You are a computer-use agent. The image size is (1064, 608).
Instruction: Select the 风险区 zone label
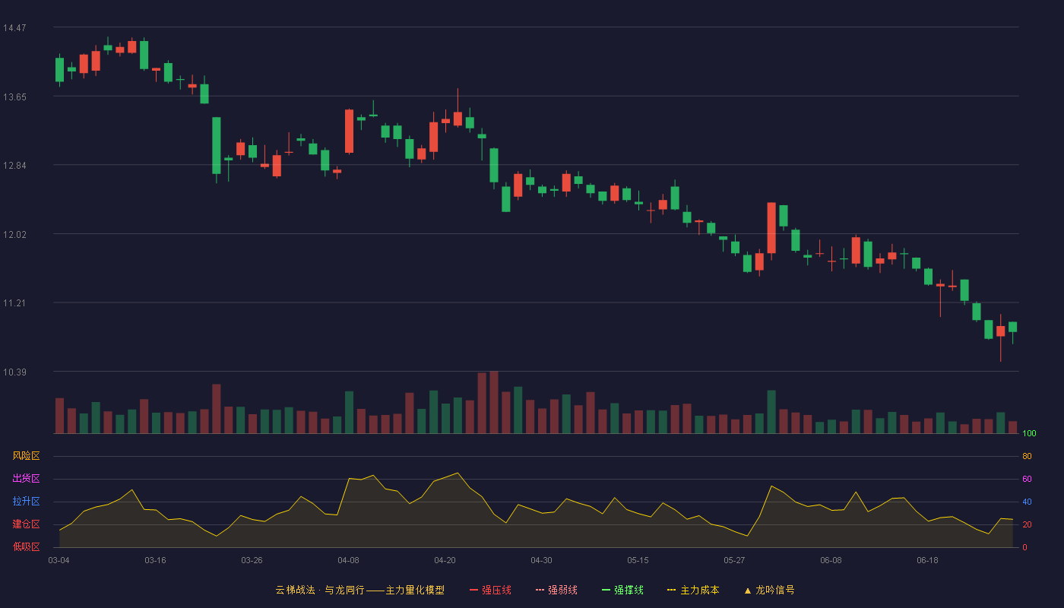tap(26, 456)
